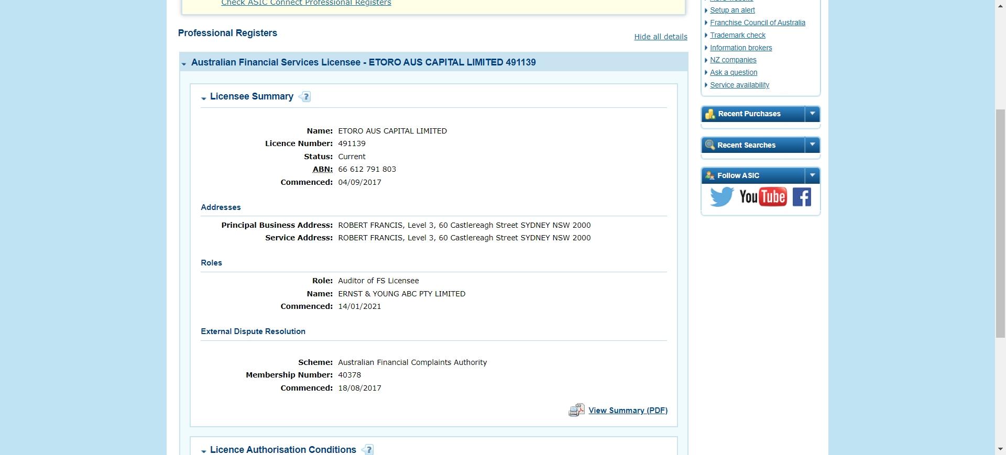
Task: Collapse the Licensee Summary section arrow
Action: tap(204, 98)
